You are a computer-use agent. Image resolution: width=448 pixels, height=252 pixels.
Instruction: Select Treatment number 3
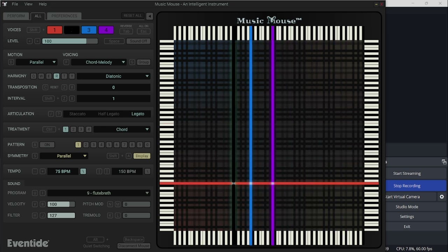(81, 129)
